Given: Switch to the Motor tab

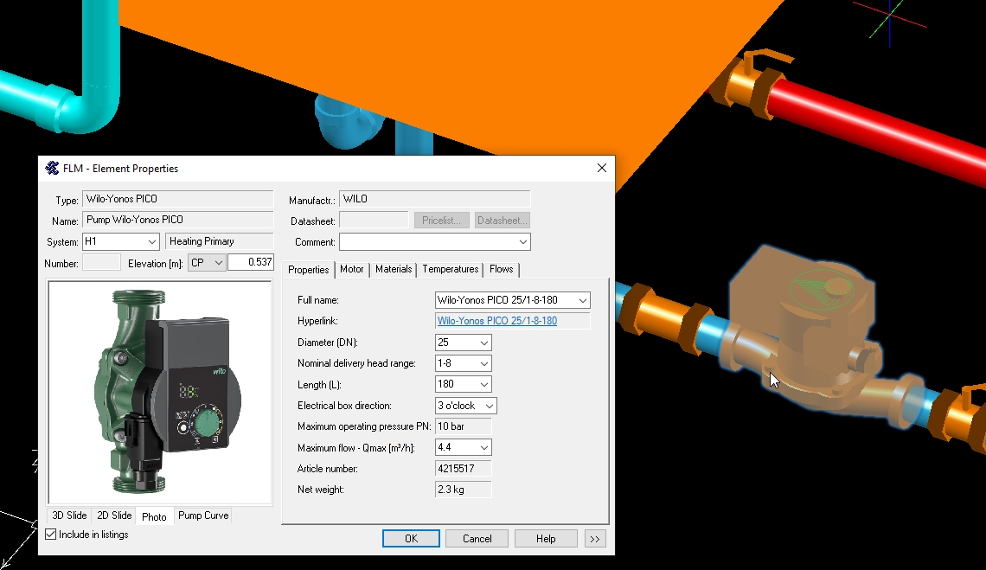Looking at the screenshot, I should click(351, 270).
